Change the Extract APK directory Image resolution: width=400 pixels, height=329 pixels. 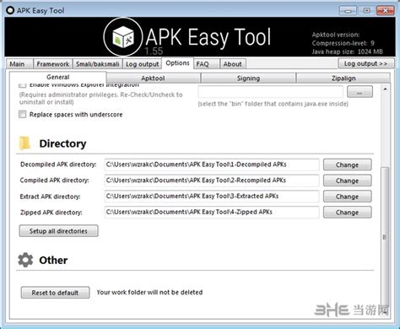tap(348, 197)
